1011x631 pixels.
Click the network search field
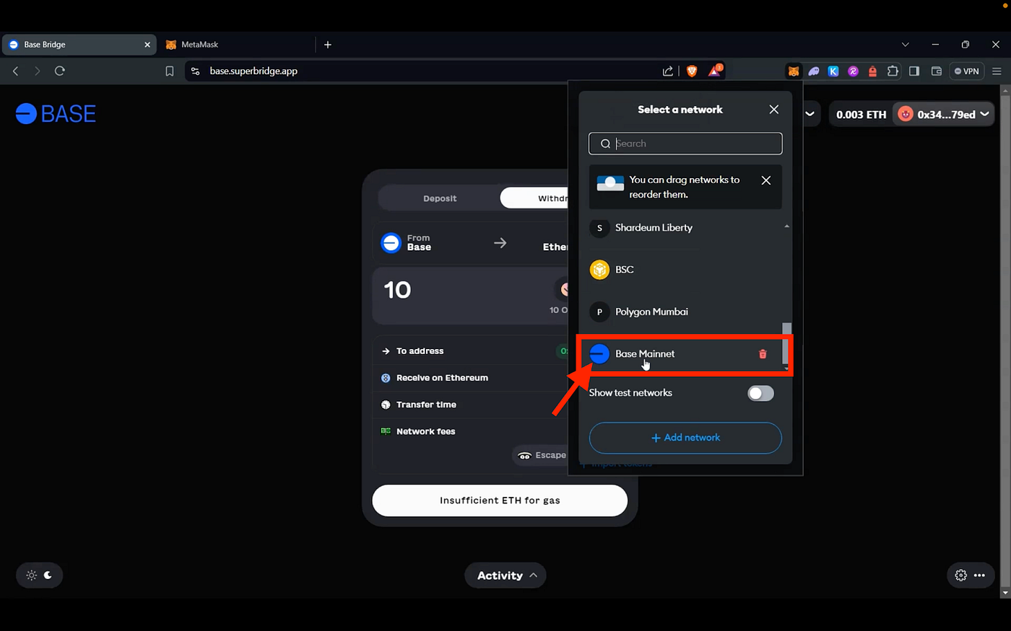click(x=685, y=144)
